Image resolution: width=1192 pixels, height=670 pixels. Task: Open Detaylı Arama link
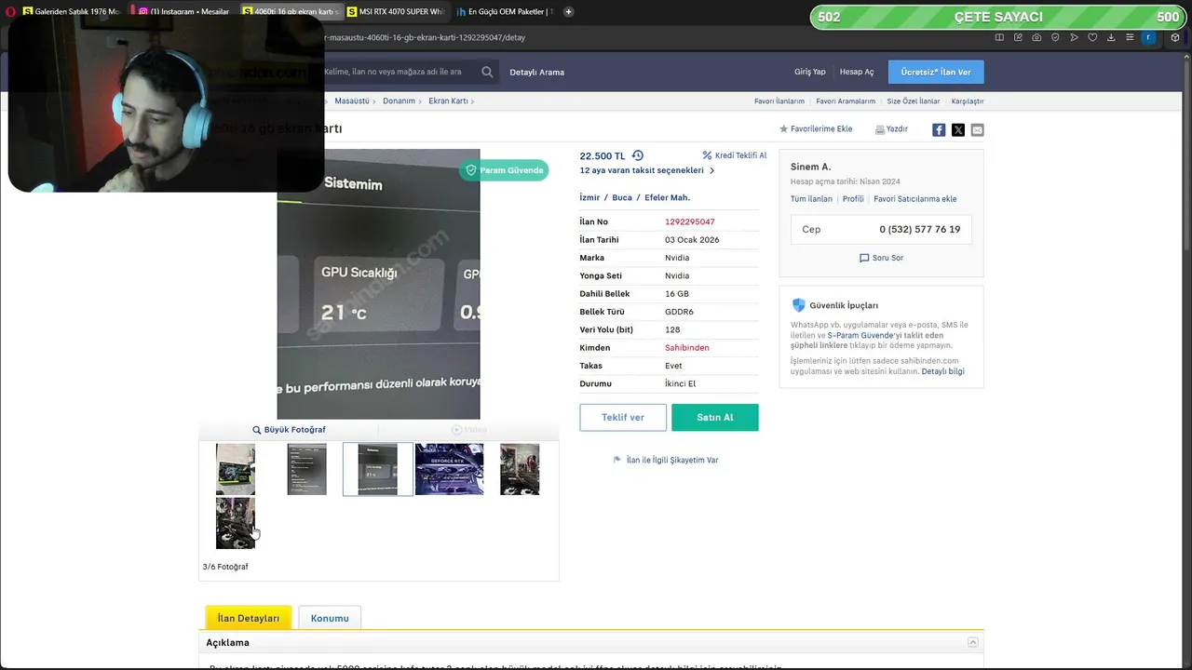(x=536, y=72)
